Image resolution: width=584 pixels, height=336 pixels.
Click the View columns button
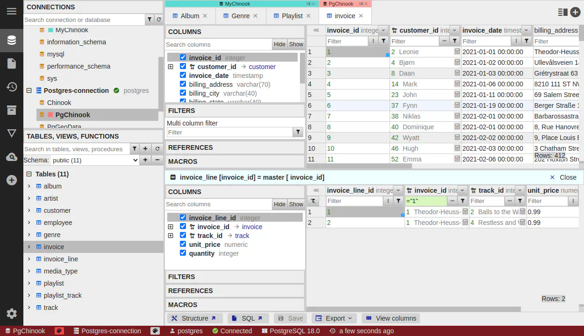(391, 318)
